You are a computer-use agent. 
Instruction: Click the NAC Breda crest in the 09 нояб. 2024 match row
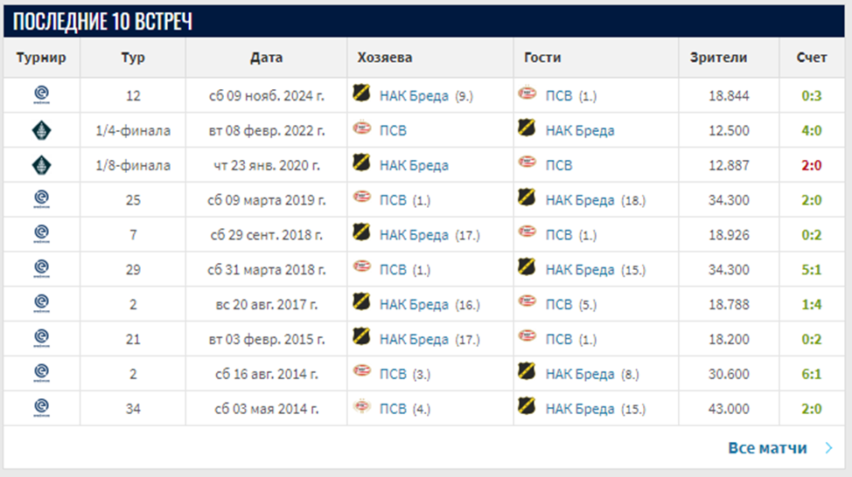pyautogui.click(x=361, y=93)
